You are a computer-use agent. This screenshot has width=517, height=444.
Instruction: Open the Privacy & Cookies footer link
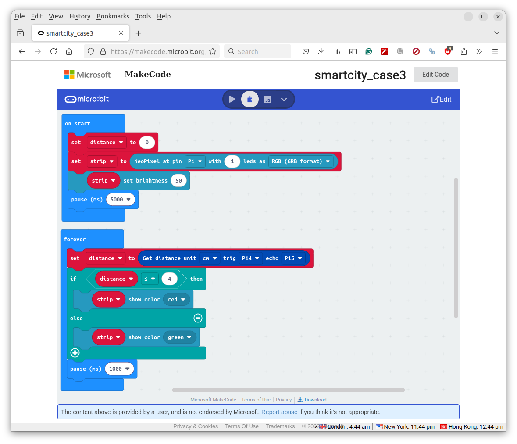(x=196, y=426)
